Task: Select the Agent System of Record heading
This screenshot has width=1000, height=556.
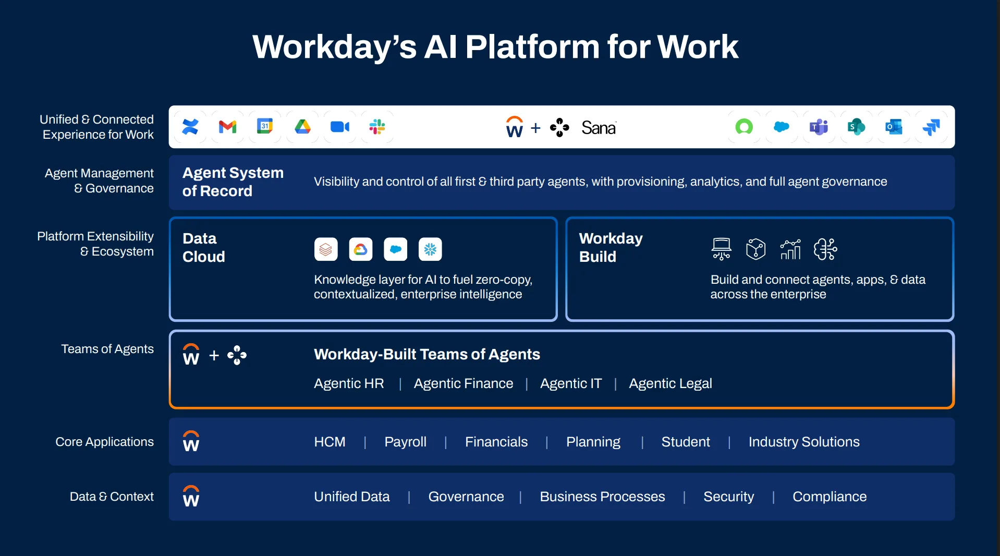Action: coord(233,182)
